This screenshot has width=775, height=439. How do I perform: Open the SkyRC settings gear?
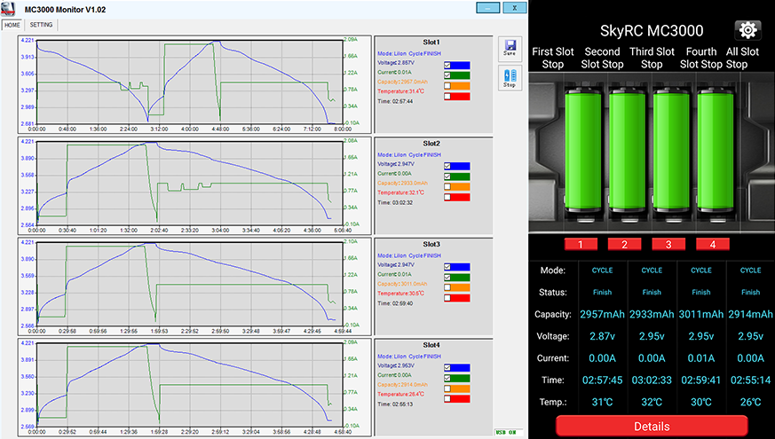click(x=747, y=30)
